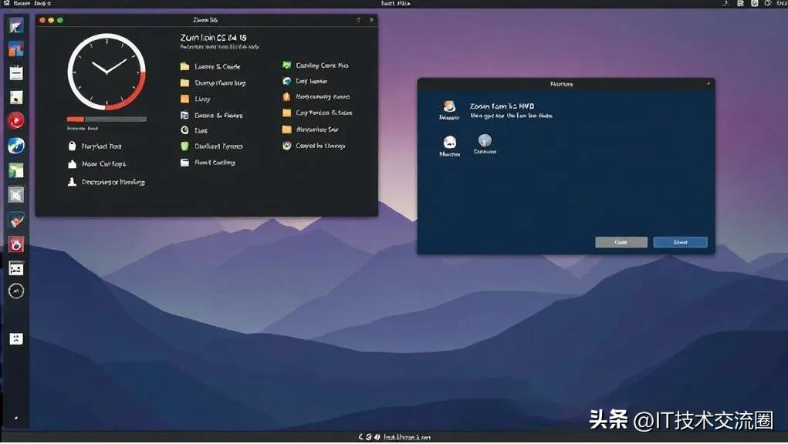The height and width of the screenshot is (444, 788).
Task: Click the blue button in the blue dialog
Action: click(x=681, y=242)
